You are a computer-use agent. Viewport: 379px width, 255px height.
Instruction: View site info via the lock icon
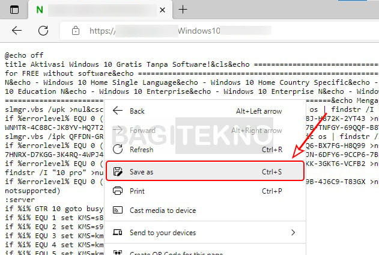click(x=75, y=31)
